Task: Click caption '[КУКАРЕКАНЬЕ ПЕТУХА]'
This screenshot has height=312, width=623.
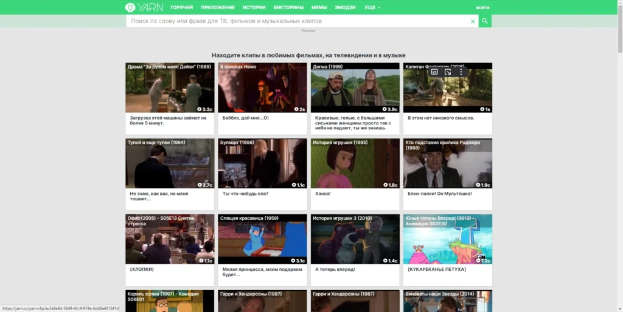Action: [x=437, y=269]
